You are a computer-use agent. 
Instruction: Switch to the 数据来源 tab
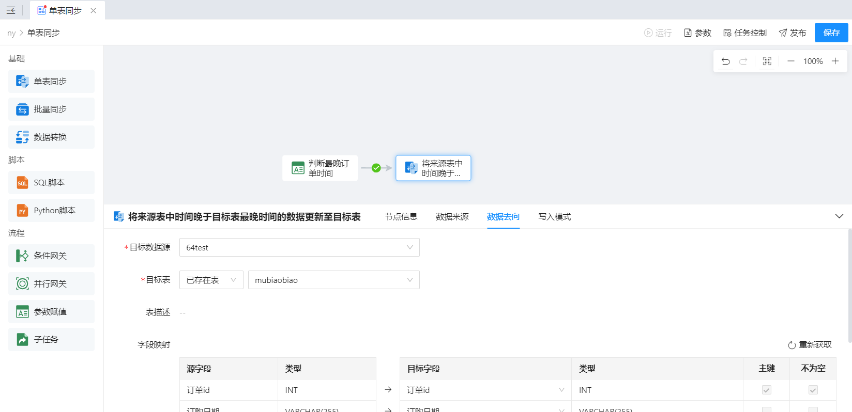(452, 217)
